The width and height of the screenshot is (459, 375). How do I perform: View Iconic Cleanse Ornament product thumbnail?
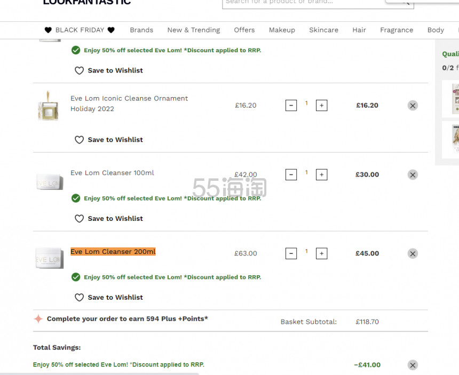[48, 106]
